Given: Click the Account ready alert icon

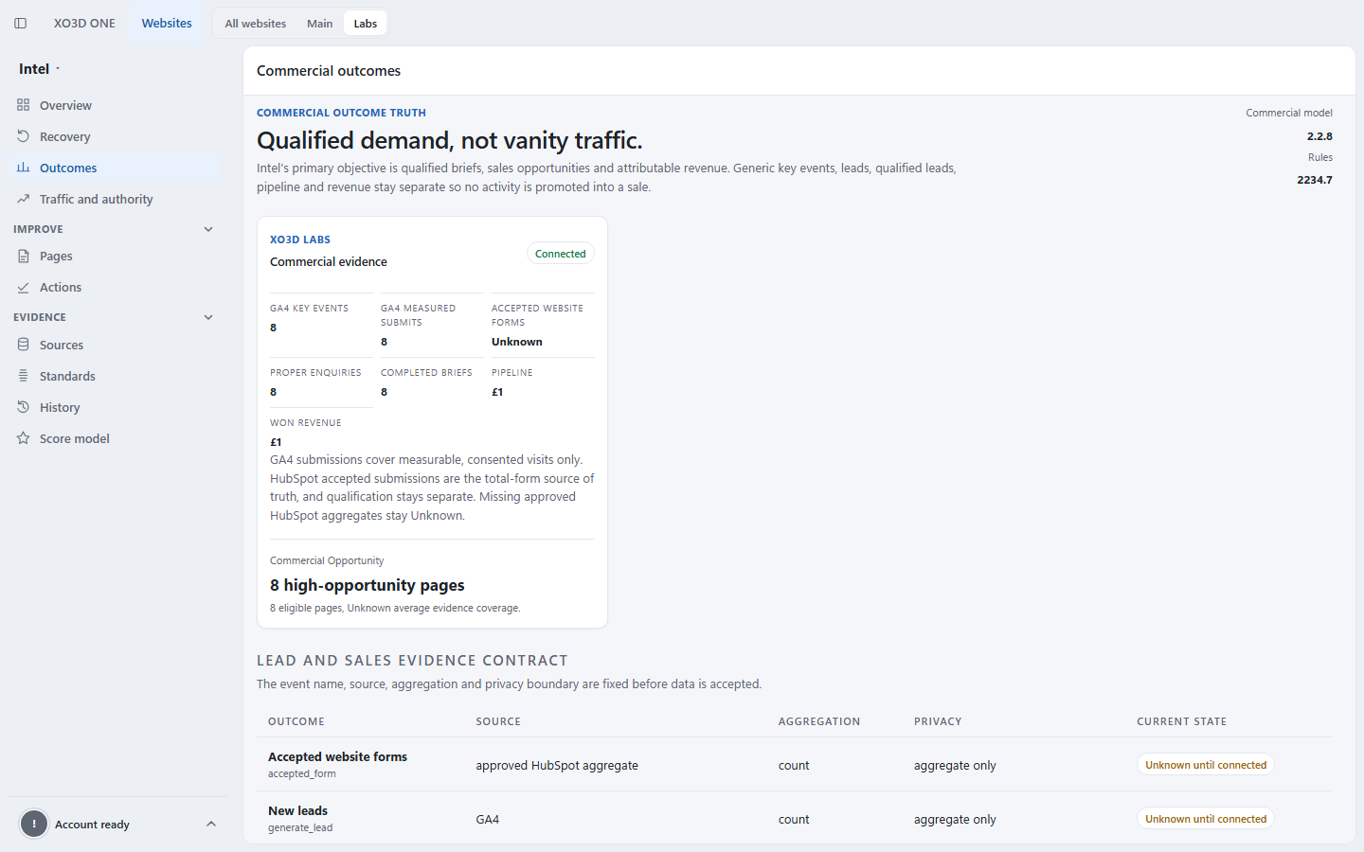Looking at the screenshot, I should point(34,825).
